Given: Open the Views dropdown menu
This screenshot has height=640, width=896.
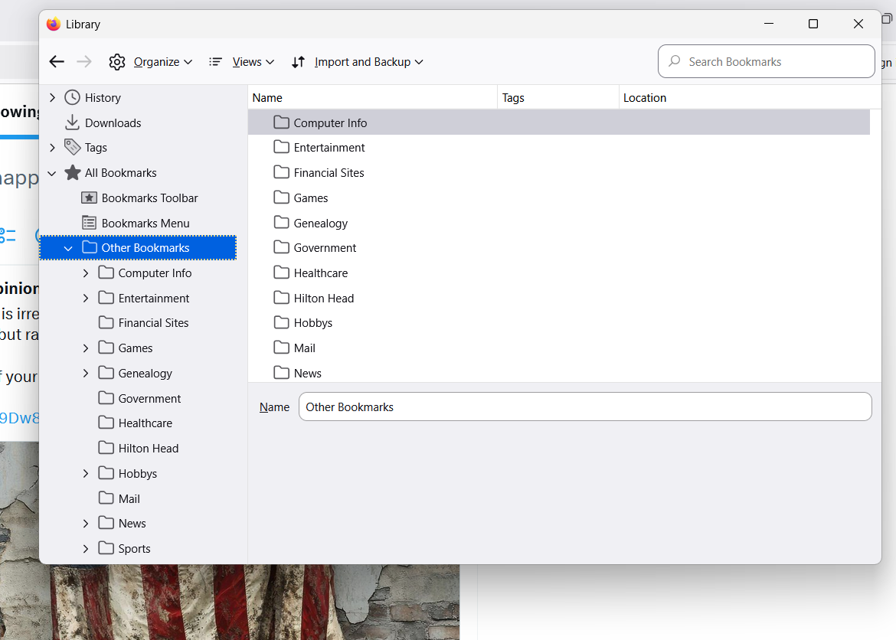Looking at the screenshot, I should coord(253,62).
